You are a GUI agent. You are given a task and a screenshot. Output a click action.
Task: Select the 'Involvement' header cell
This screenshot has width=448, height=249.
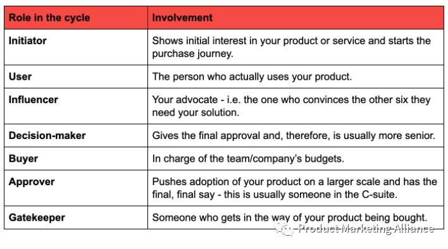tap(296, 18)
